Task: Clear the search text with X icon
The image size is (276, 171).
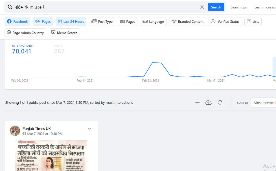Action: (202, 7)
